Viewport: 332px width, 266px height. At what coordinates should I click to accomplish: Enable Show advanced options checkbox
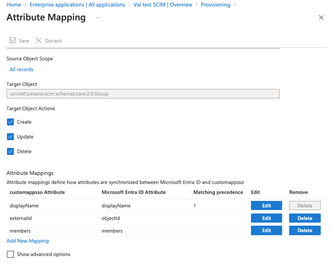11,254
